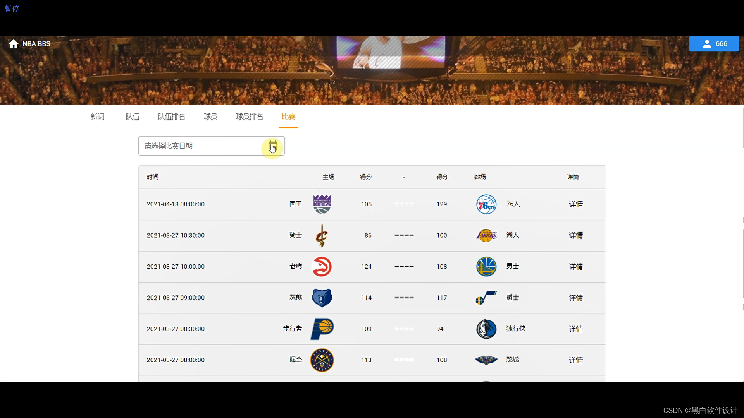Image resolution: width=744 pixels, height=418 pixels.
Task: Switch to the 新闻 tab
Action: (x=97, y=116)
